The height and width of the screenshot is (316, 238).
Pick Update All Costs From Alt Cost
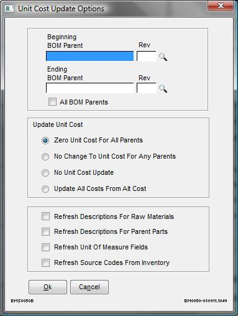pos(45,189)
